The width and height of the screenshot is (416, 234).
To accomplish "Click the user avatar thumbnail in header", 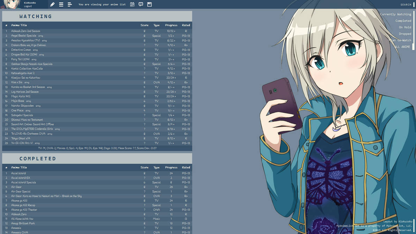I will [12, 4].
